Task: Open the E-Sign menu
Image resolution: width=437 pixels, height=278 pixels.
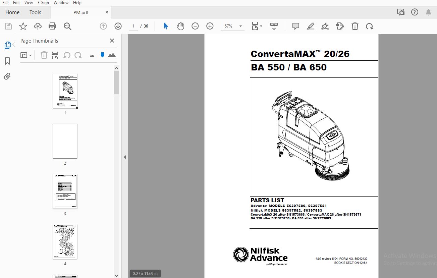Action: (43, 3)
